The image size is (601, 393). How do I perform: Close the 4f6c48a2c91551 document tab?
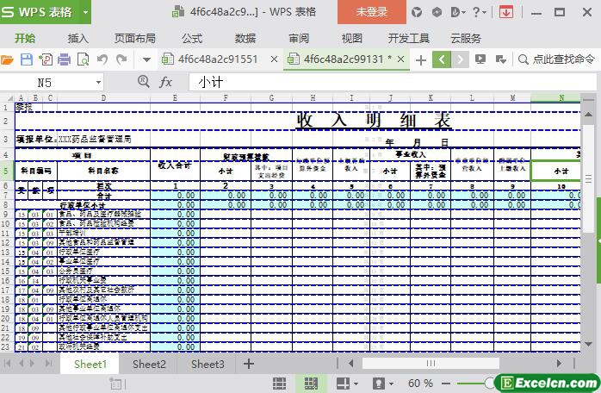274,59
